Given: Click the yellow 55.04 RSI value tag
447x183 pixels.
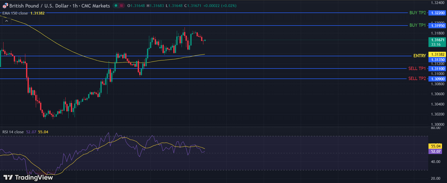Looking at the screenshot, I should [x=435, y=146].
